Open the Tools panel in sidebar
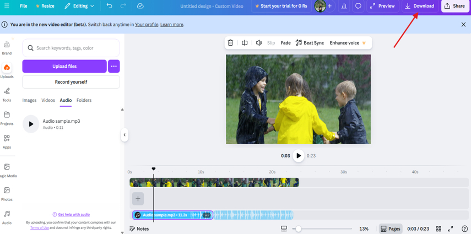 pyautogui.click(x=7, y=95)
